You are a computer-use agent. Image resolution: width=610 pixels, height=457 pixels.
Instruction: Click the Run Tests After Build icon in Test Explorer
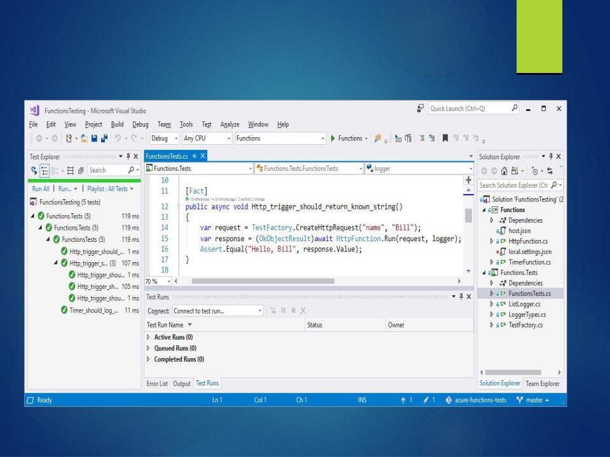(x=34, y=170)
